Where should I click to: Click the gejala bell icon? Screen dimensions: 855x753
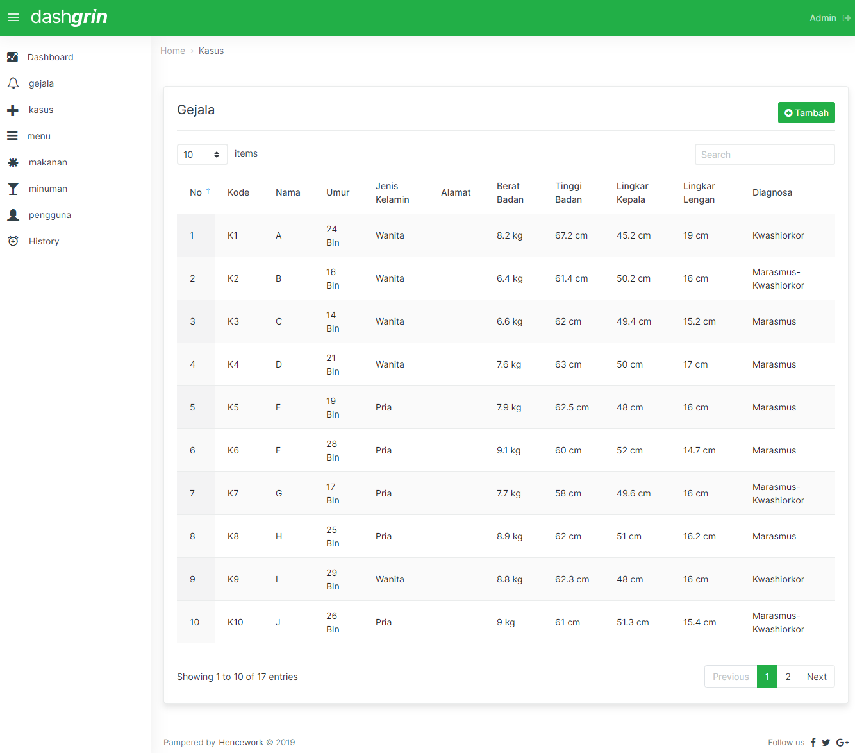click(13, 83)
